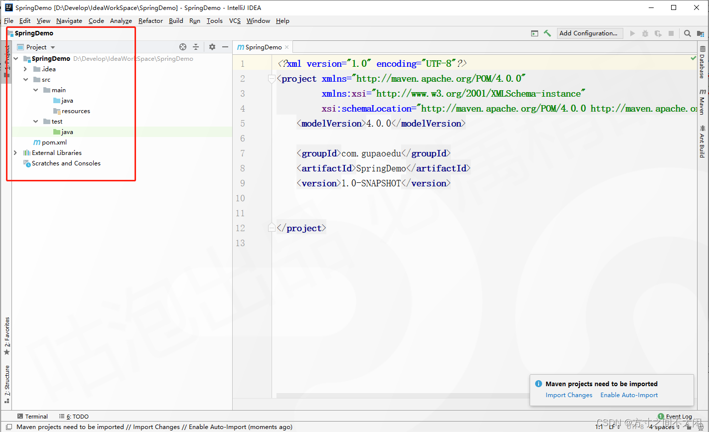Image resolution: width=709 pixels, height=432 pixels.
Task: Click the version 1.0-SNAPSHOT line
Action: pyautogui.click(x=373, y=183)
